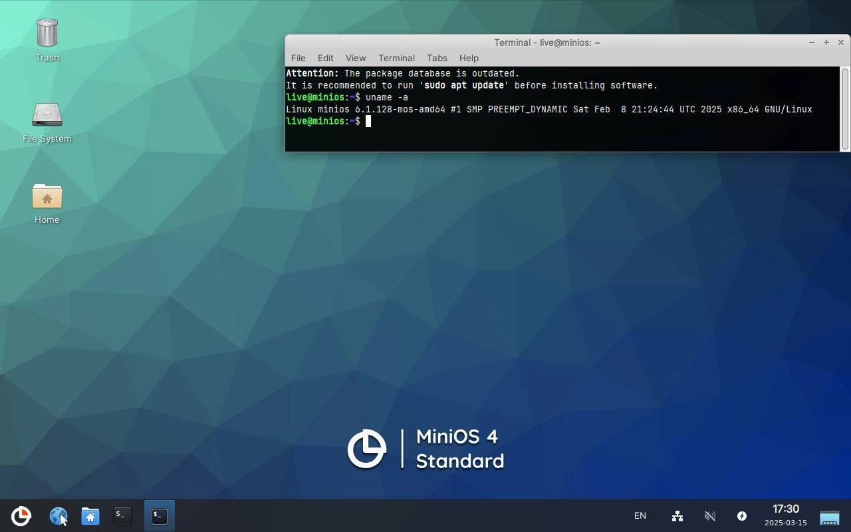This screenshot has height=532, width=851.
Task: Click the active Terminal window taskbar button
Action: pyautogui.click(x=160, y=516)
